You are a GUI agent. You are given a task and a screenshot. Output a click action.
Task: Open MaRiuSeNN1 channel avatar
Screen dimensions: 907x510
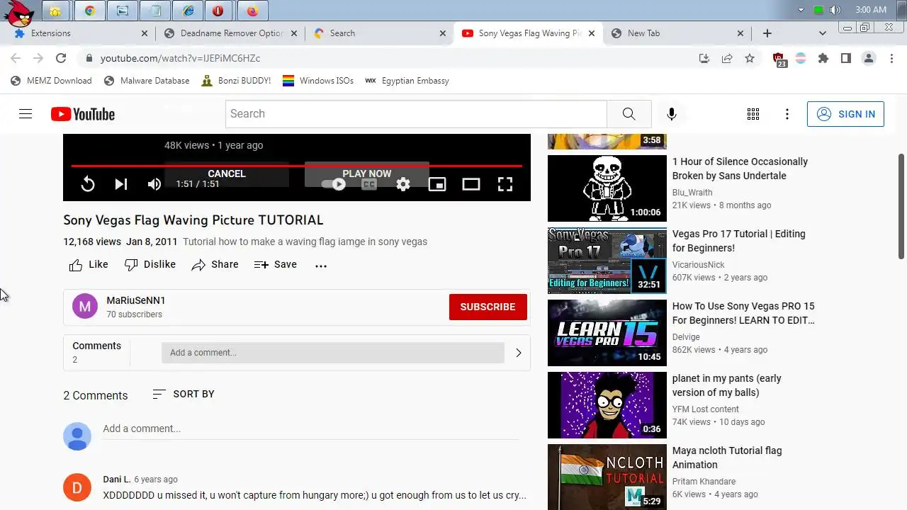(85, 307)
